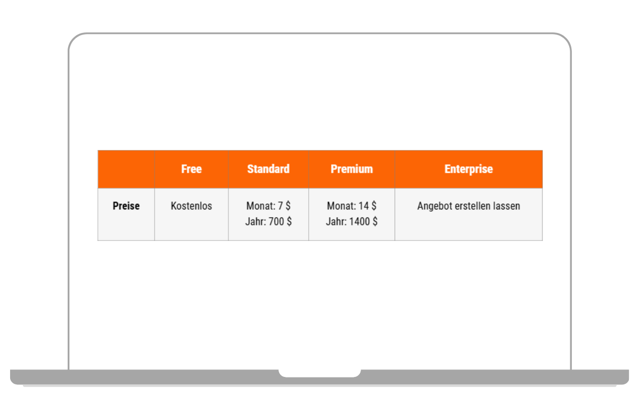This screenshot has width=639, height=420.
Task: Click the dollar sign after Monat: 7
Action: point(288,206)
